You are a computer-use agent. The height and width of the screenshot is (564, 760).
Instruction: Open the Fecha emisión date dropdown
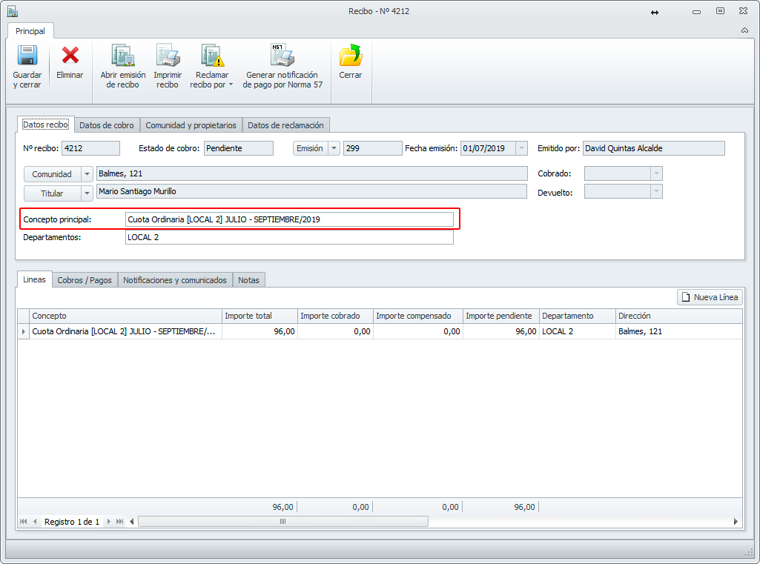[521, 148]
